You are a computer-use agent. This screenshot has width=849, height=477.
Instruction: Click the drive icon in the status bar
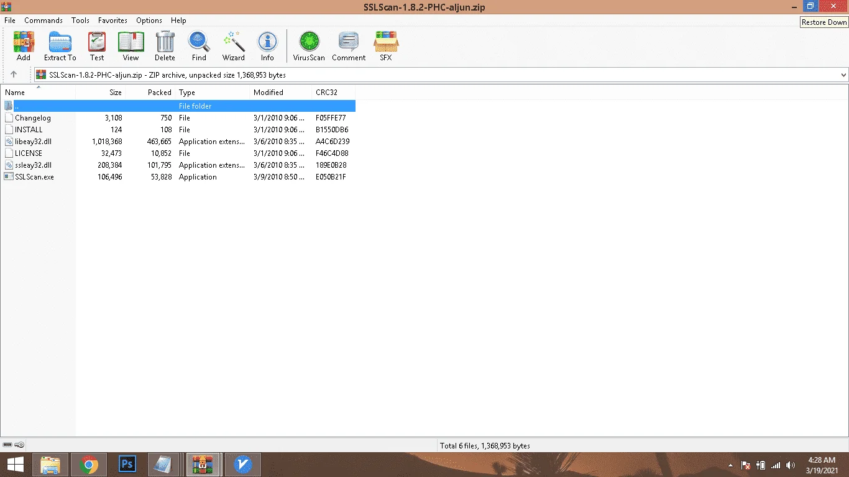(7, 445)
